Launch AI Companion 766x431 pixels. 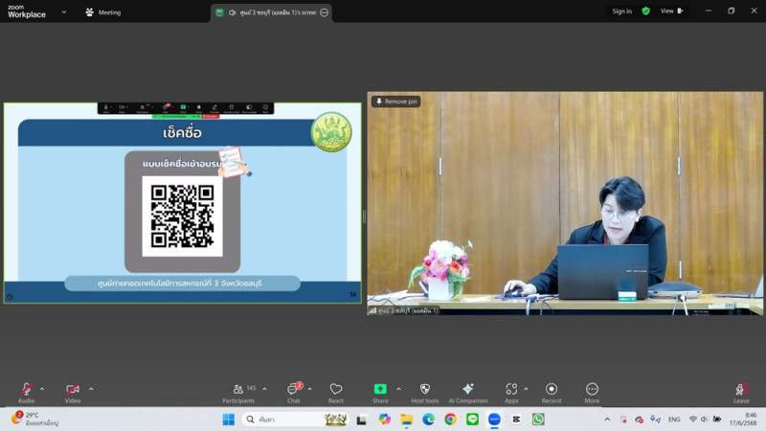[x=468, y=393]
